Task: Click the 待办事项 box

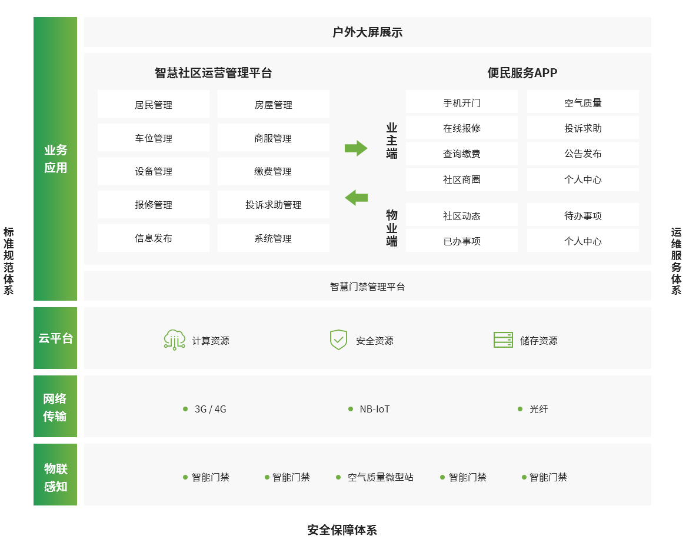Action: [583, 215]
